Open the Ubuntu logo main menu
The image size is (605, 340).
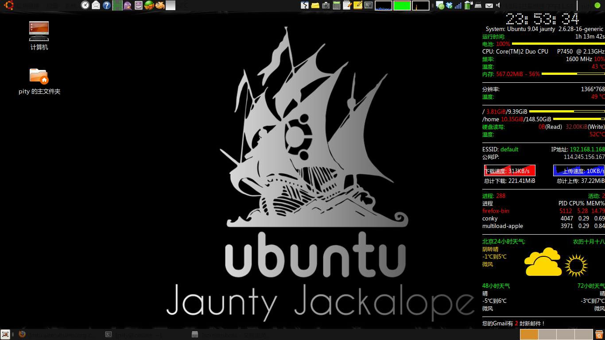pos(9,5)
